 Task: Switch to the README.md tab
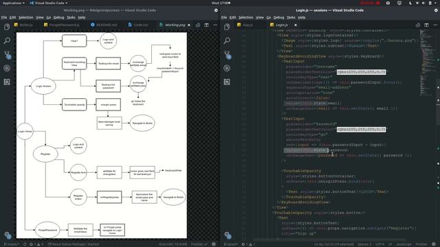(104, 25)
